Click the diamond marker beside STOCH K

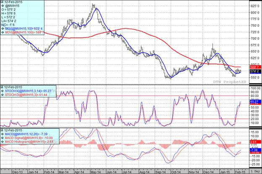click(3, 91)
